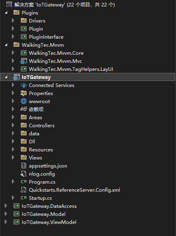
Task: Expand the Plugin project node
Action: [13, 29]
